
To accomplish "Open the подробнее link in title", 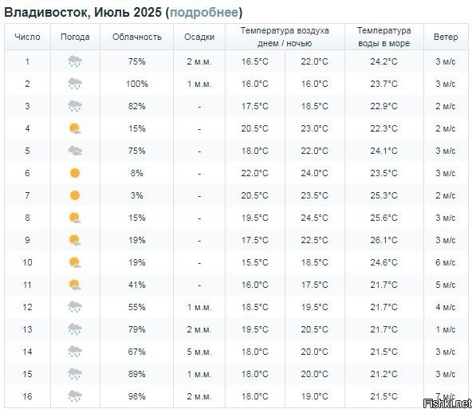I will pos(204,13).
